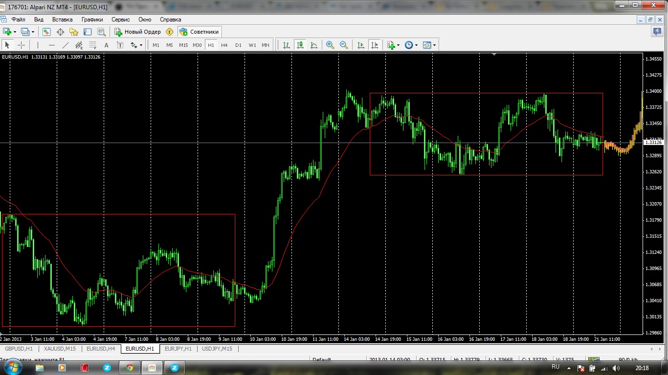Expand the periodicity dropdown arrow
This screenshot has width=668, height=375.
click(417, 45)
